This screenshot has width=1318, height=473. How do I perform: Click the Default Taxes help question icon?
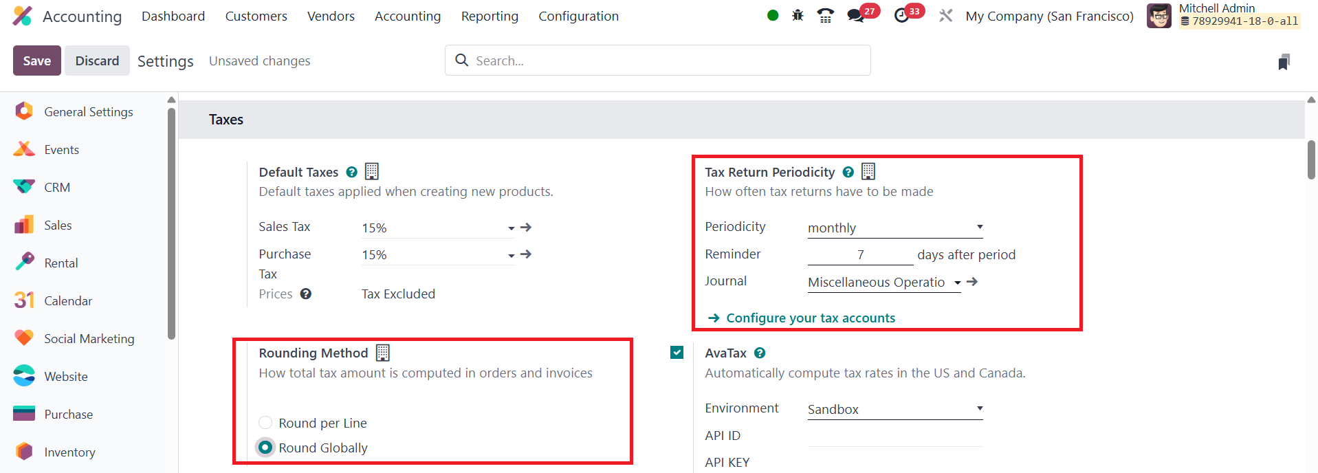point(351,172)
